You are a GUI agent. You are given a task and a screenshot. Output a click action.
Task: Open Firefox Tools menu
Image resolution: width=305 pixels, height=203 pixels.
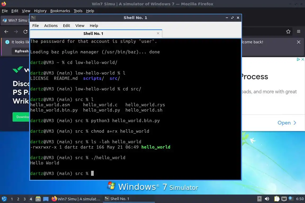pos(78,11)
